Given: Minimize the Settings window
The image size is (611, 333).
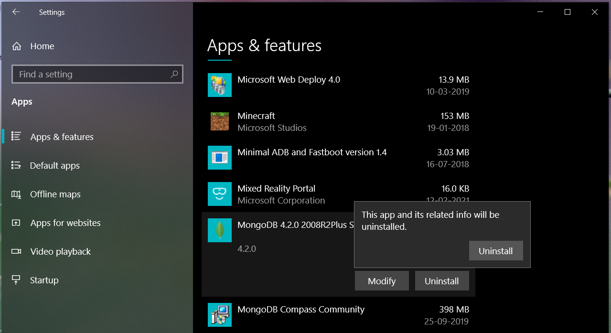Looking at the screenshot, I should click(x=540, y=12).
